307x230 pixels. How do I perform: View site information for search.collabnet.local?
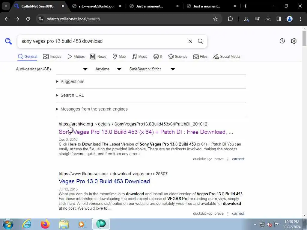(x=41, y=19)
